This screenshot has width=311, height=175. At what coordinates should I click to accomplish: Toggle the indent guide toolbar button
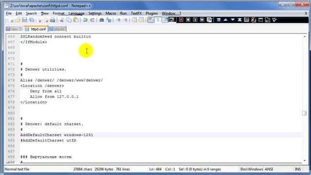coord(165,20)
